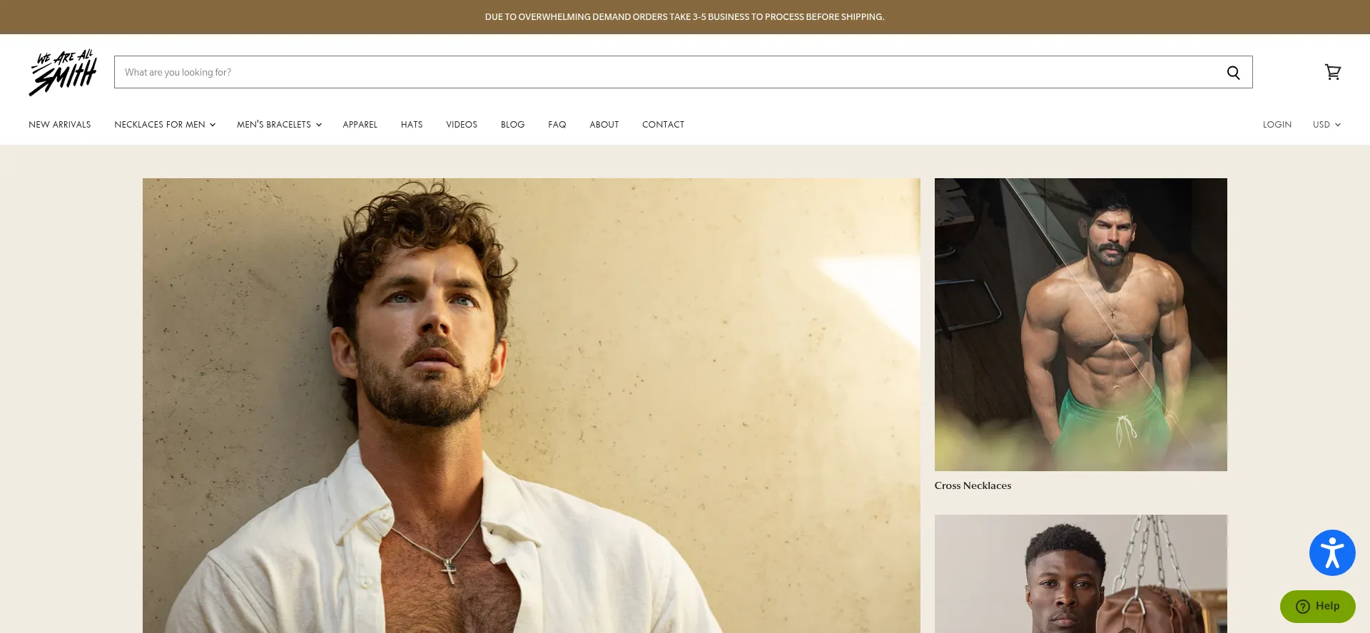Open the accessibility widget
This screenshot has height=633, width=1370.
1332,552
